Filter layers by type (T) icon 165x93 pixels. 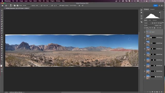tap(157, 23)
